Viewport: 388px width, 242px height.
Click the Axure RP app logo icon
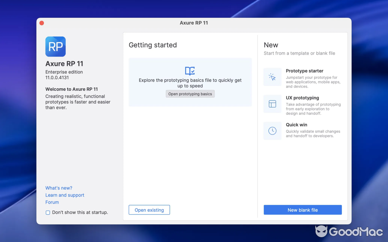click(x=55, y=47)
